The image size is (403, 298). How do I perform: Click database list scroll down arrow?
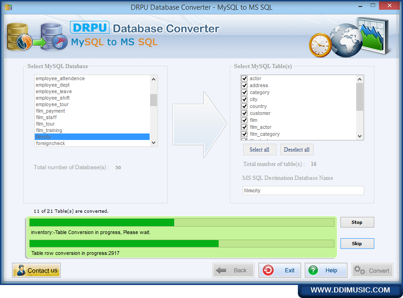coord(153,142)
